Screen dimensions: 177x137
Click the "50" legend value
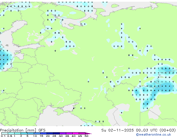point(86,136)
